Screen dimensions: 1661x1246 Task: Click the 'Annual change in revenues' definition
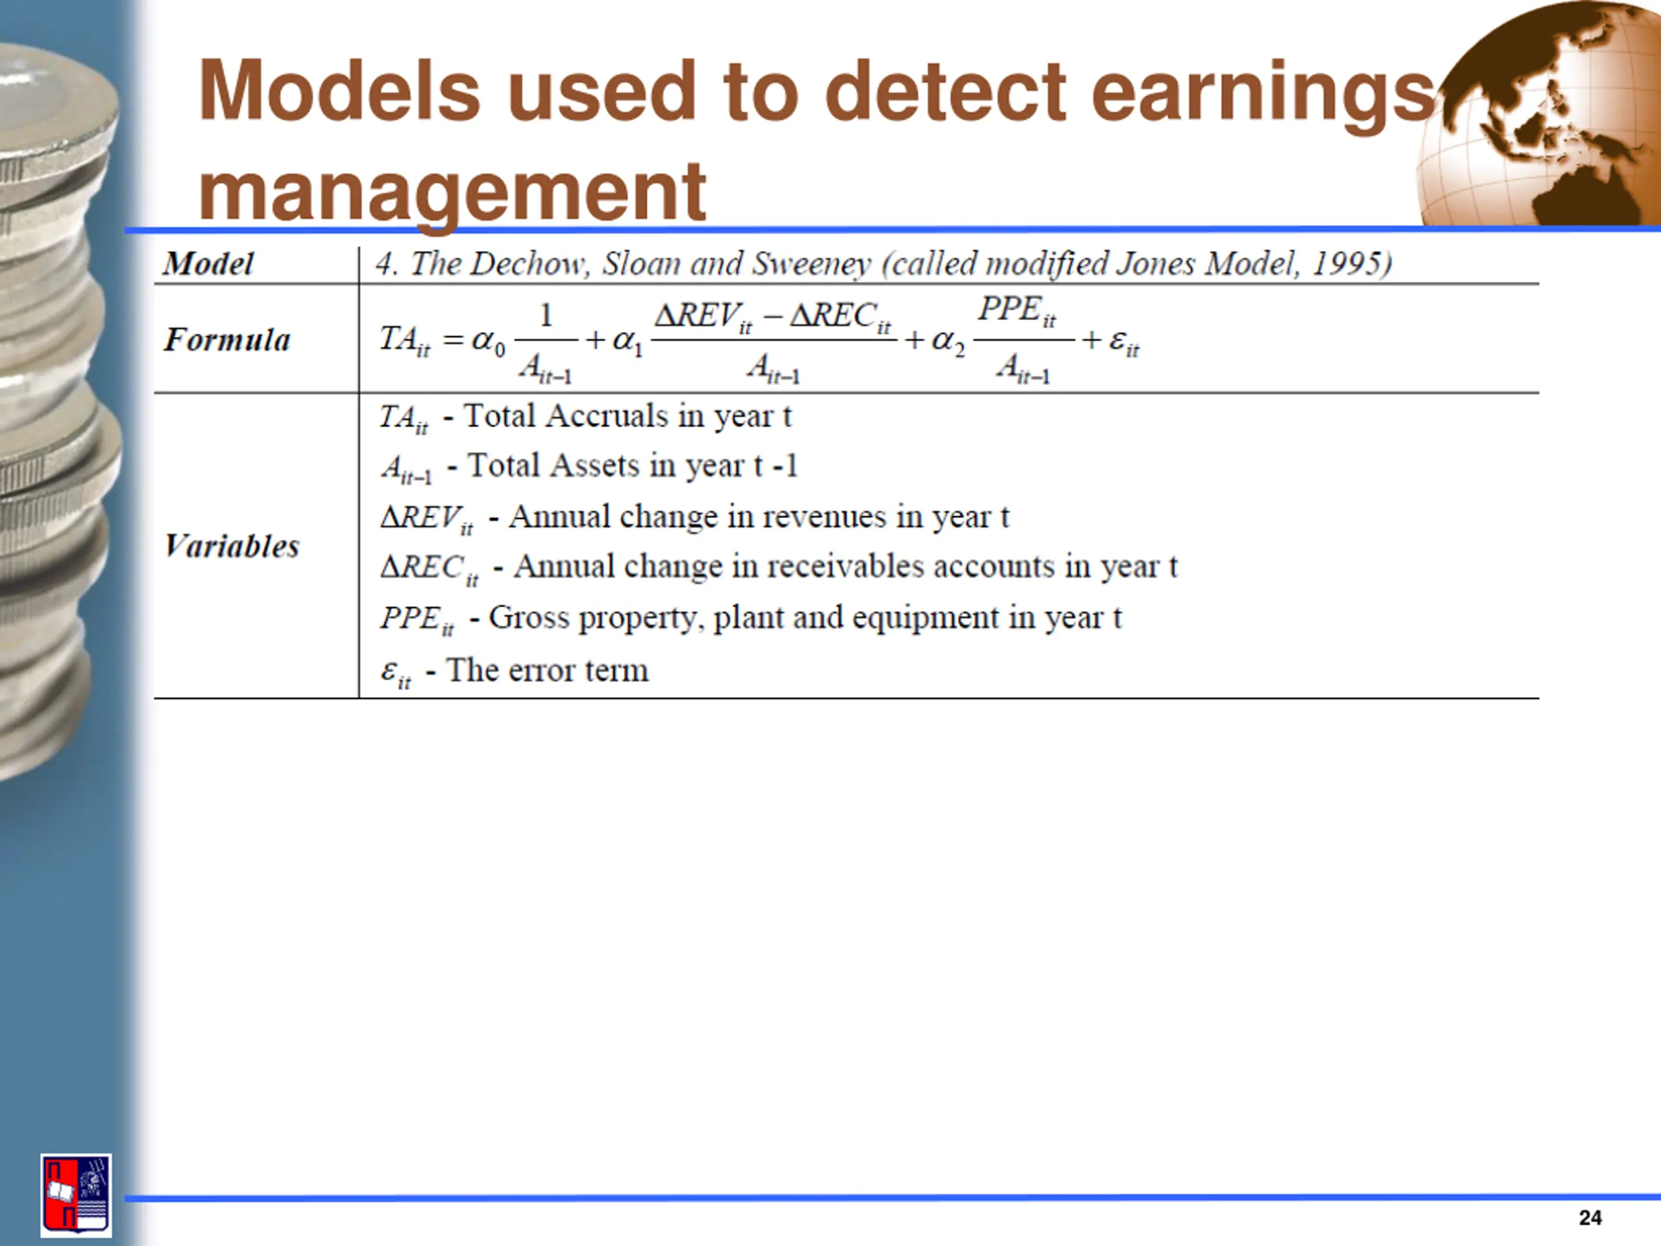tap(758, 517)
